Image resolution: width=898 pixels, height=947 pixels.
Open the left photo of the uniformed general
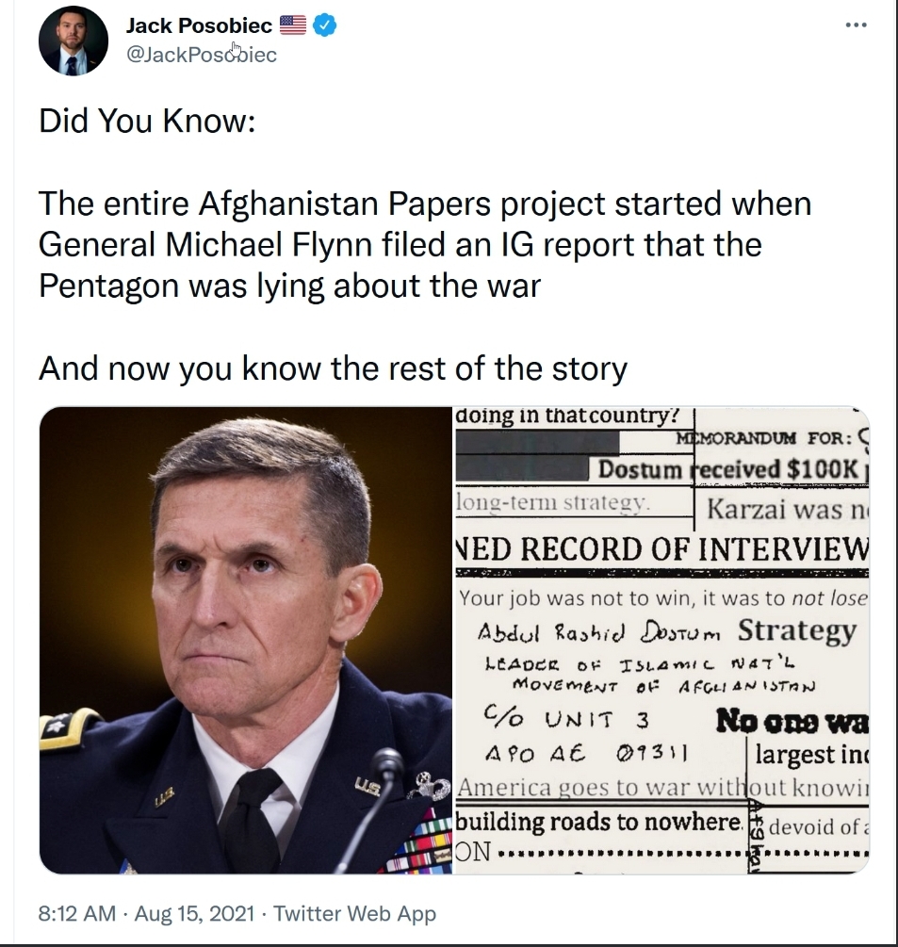pos(245,640)
